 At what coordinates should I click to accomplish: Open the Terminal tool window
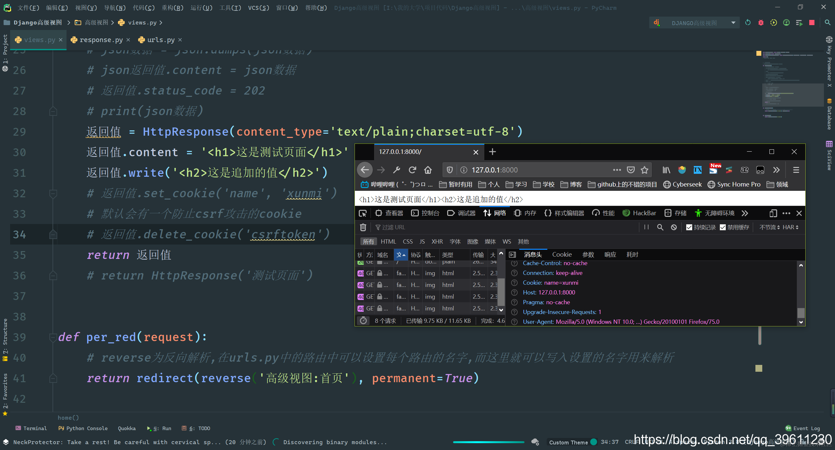[x=31, y=428]
